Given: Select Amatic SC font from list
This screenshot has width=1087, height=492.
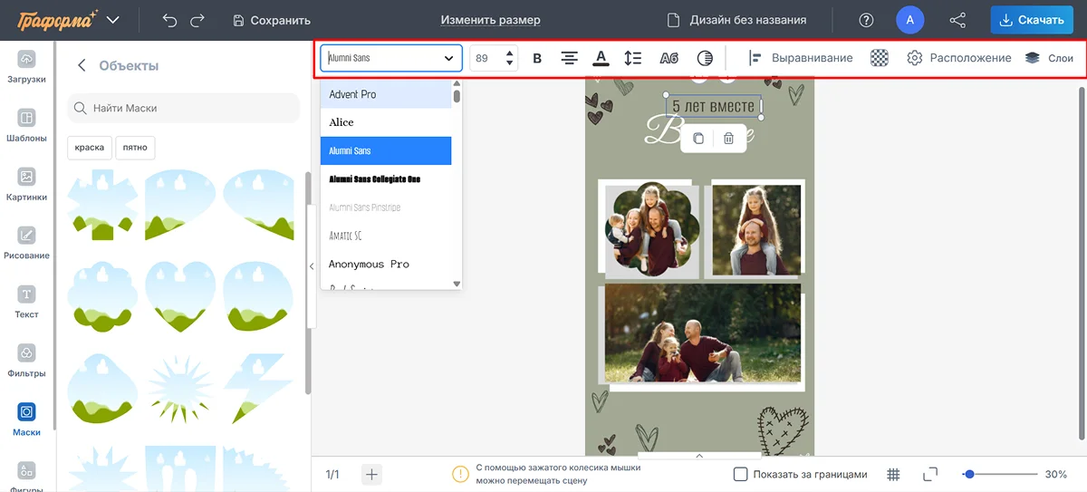Looking at the screenshot, I should point(345,236).
